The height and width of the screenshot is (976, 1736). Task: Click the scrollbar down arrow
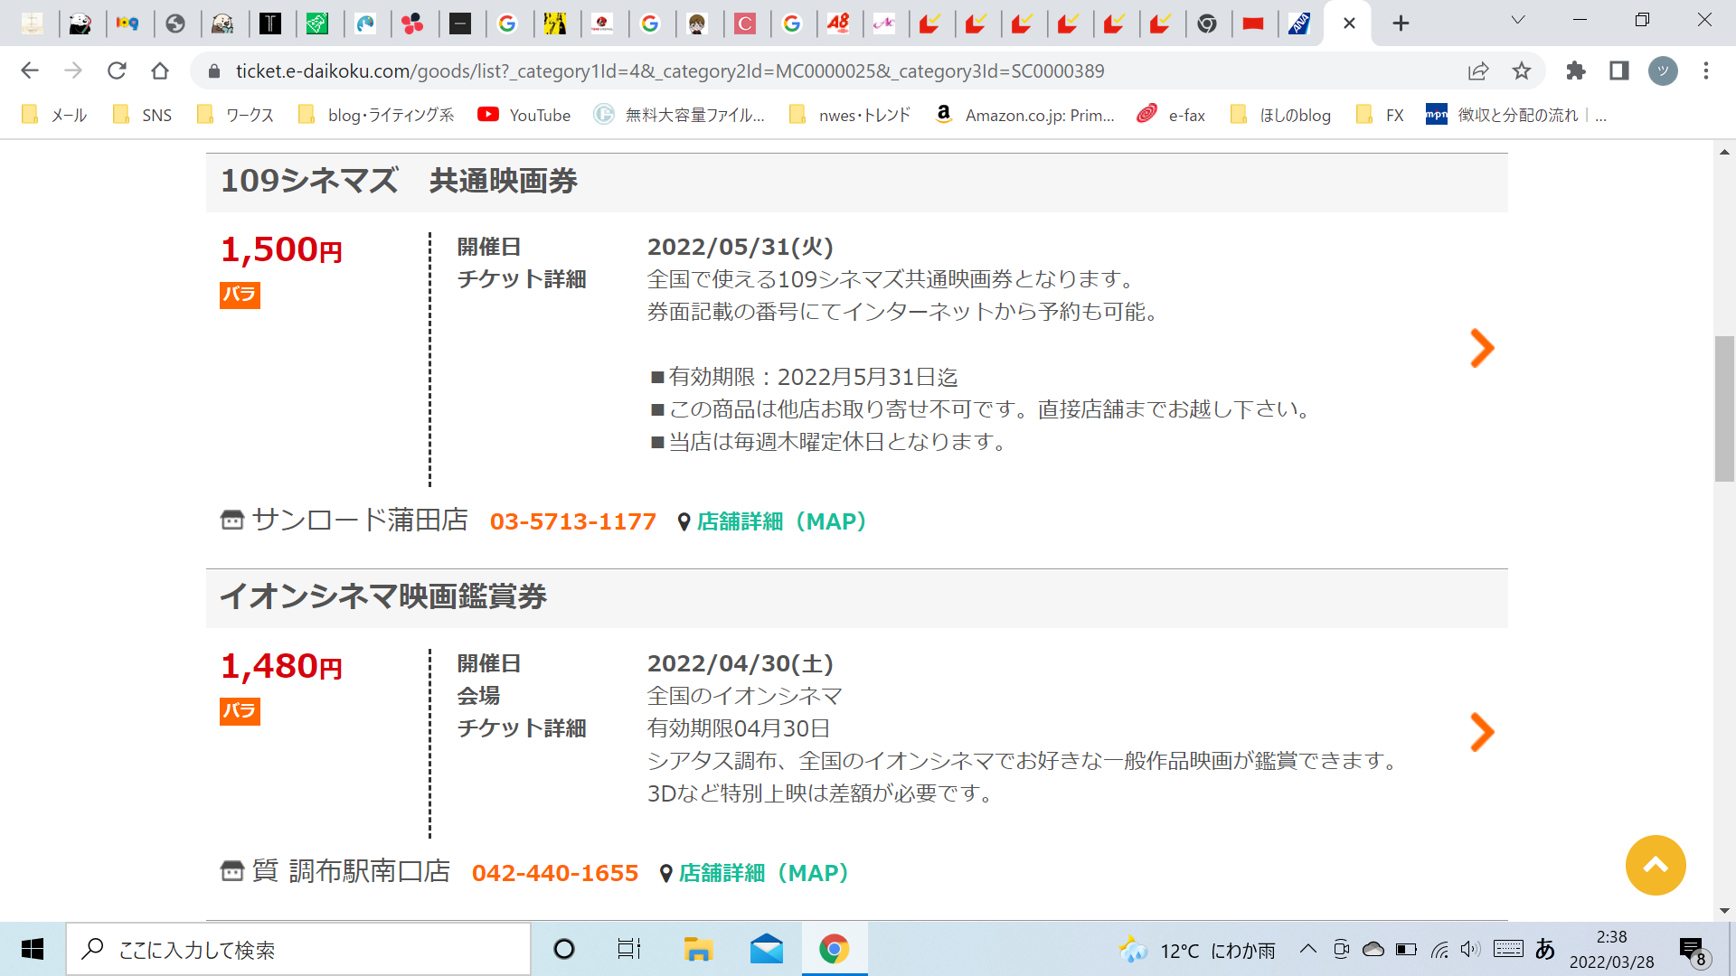point(1724,911)
